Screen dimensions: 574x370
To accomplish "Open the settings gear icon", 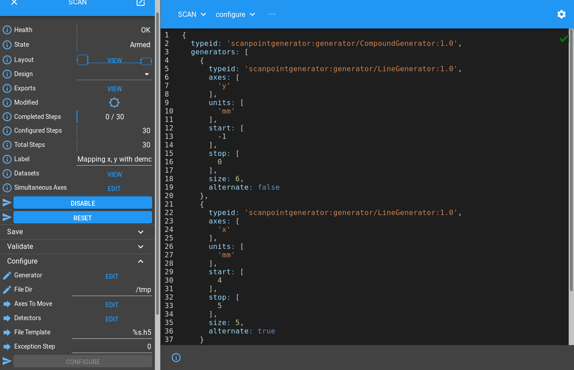I will pos(562,14).
